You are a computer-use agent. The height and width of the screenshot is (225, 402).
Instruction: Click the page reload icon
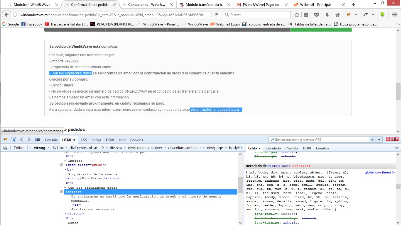point(216,15)
